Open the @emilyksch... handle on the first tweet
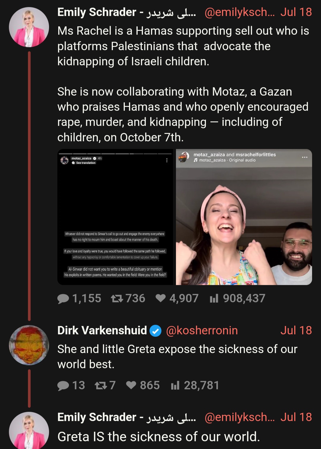Viewport: 321px width, 449px height. pyautogui.click(x=240, y=12)
